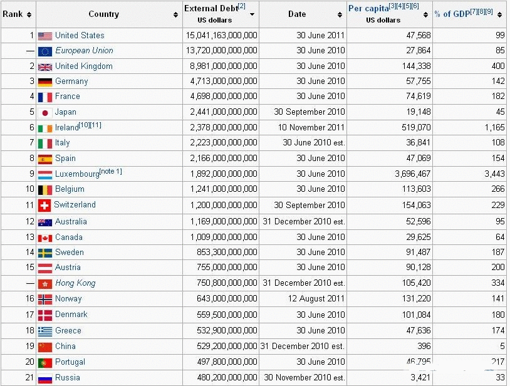Screen dimensions: 510x386
Task: Click the Sweden flag icon
Action: pos(45,253)
